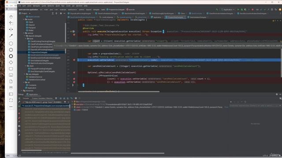Click the Step Into debugger icon

click(x=64, y=98)
